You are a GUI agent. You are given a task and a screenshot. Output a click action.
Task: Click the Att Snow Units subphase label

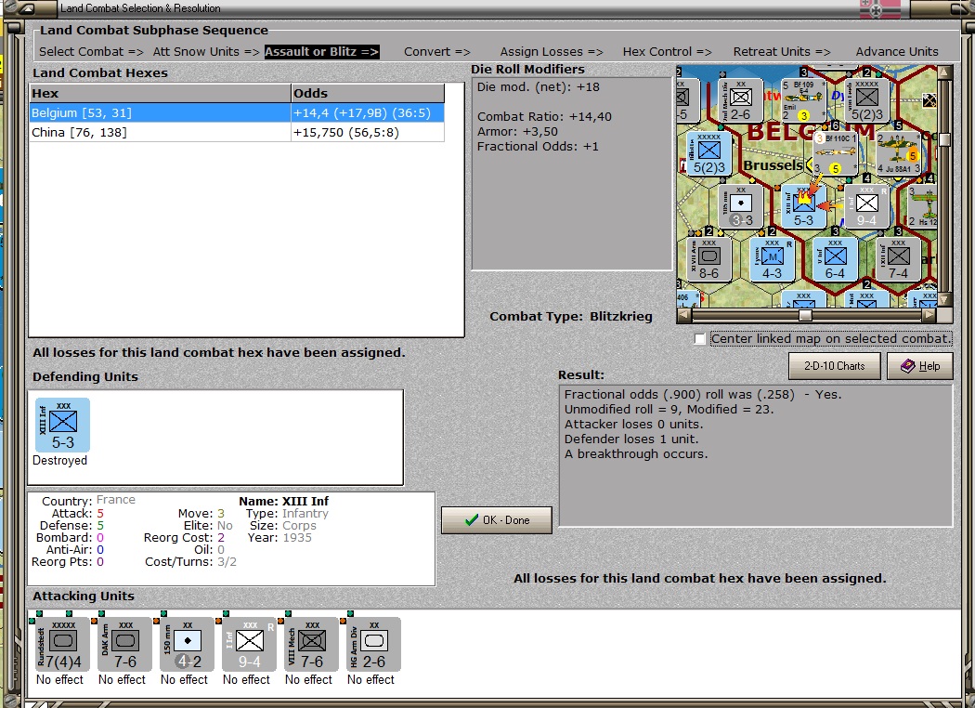(206, 52)
